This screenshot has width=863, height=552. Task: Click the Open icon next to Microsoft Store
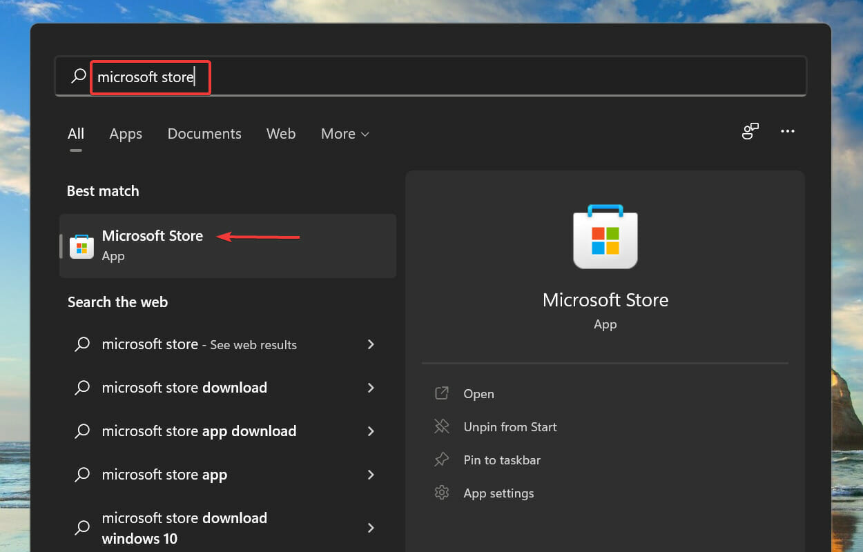[x=442, y=393]
